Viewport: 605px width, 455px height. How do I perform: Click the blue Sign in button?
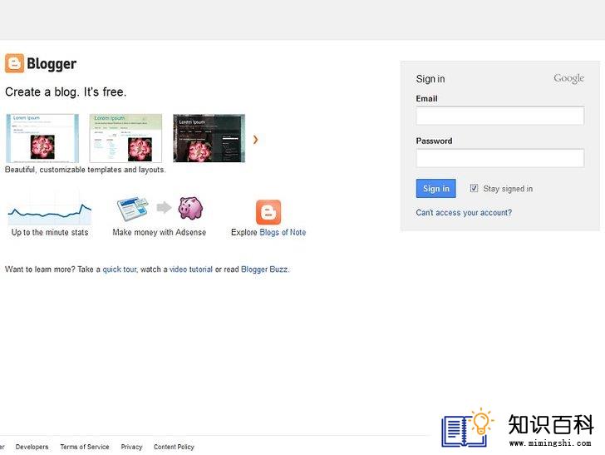[x=436, y=189]
